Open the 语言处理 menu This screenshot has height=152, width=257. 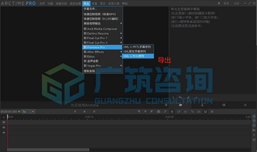click(75, 4)
